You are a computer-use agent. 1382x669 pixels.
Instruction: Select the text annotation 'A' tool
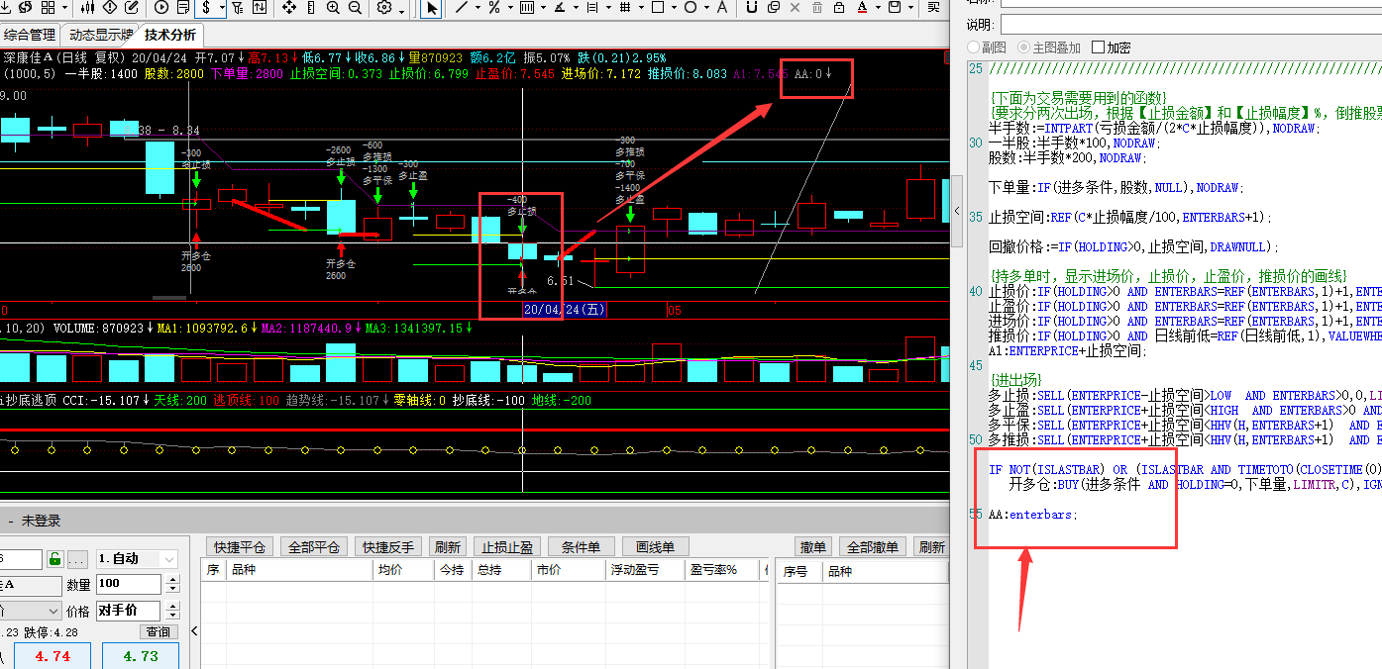pos(720,8)
